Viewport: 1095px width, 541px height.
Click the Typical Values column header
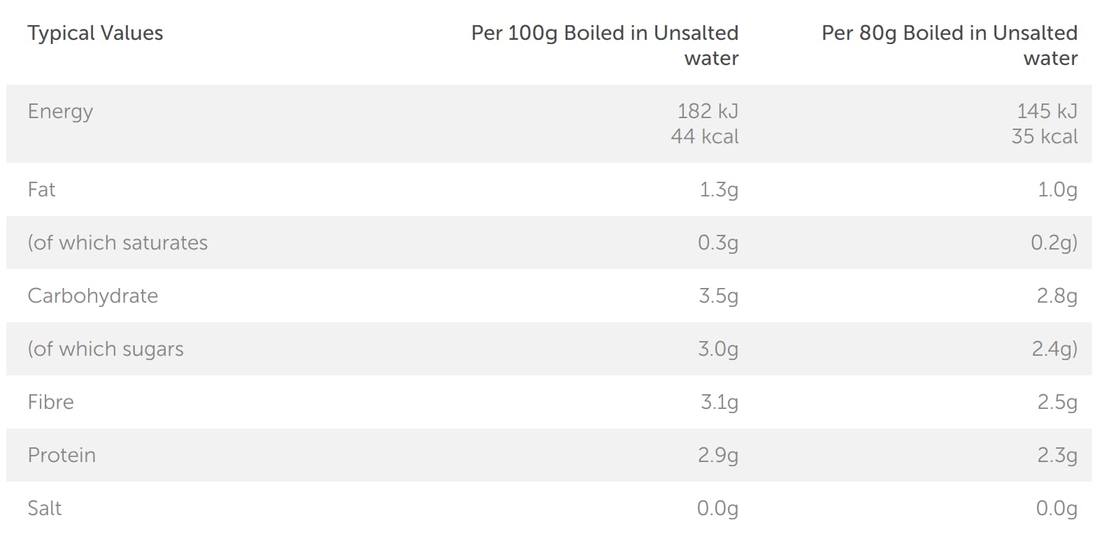click(95, 34)
